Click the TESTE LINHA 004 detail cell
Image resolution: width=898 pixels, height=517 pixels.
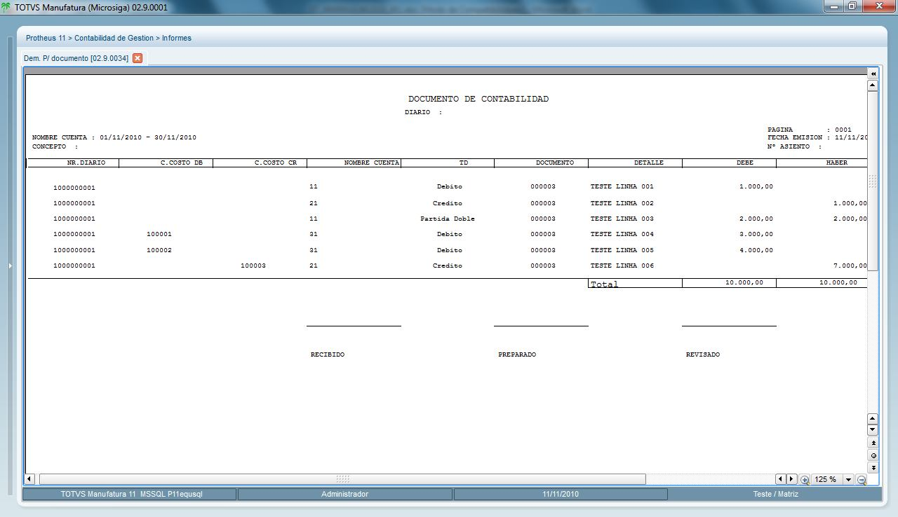click(x=622, y=234)
